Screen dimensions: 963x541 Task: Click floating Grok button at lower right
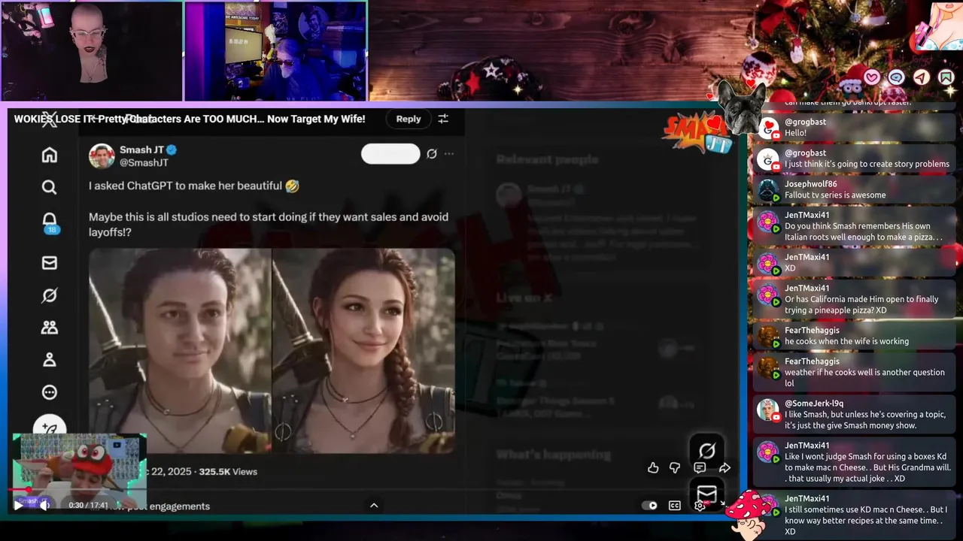click(x=706, y=450)
